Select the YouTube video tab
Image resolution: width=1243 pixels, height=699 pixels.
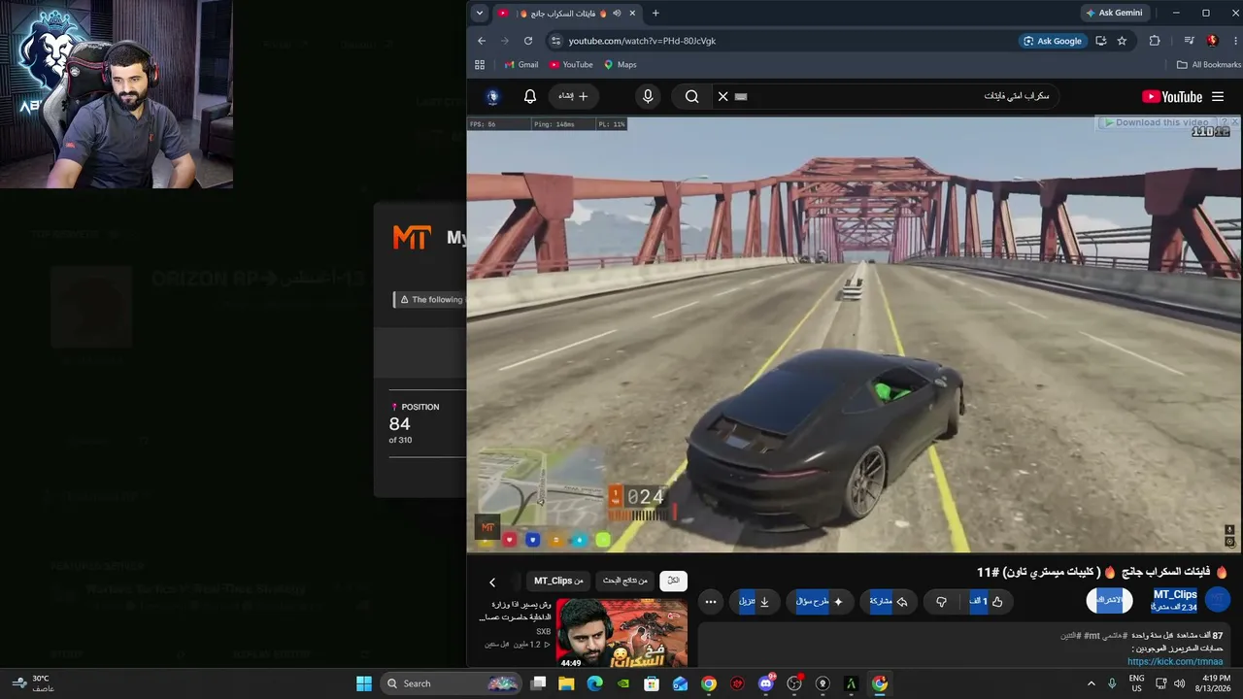[x=568, y=13]
